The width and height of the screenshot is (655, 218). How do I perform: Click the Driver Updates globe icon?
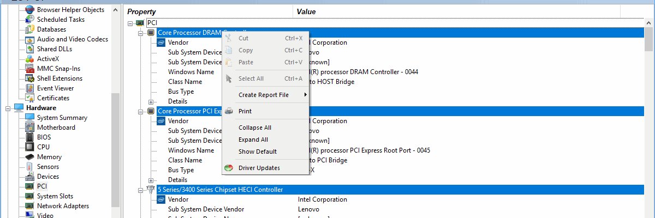(229, 168)
